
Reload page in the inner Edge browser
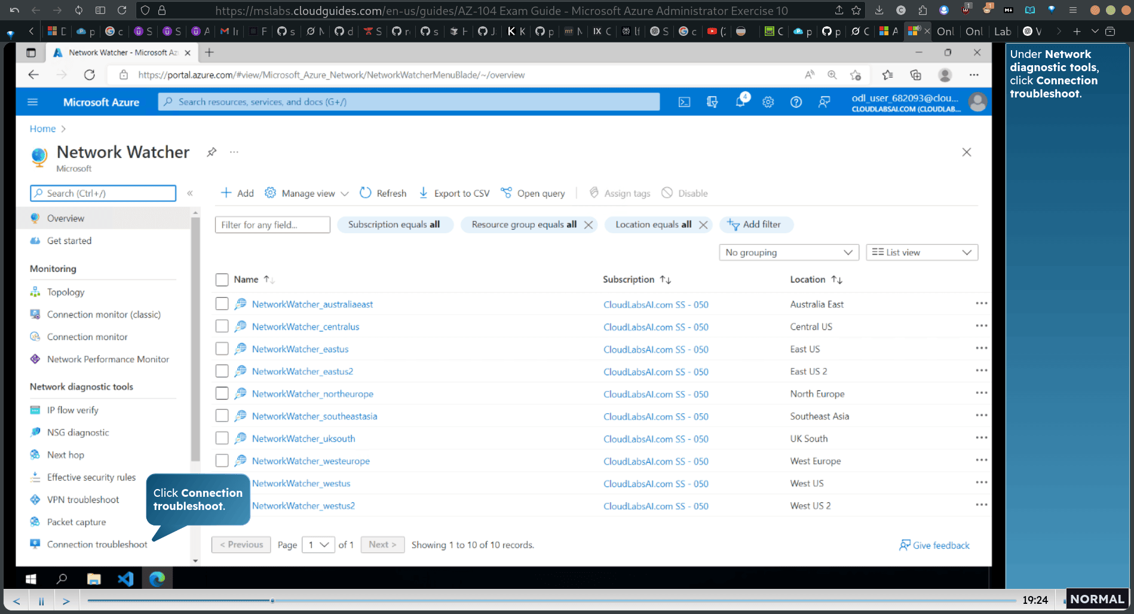pyautogui.click(x=90, y=75)
